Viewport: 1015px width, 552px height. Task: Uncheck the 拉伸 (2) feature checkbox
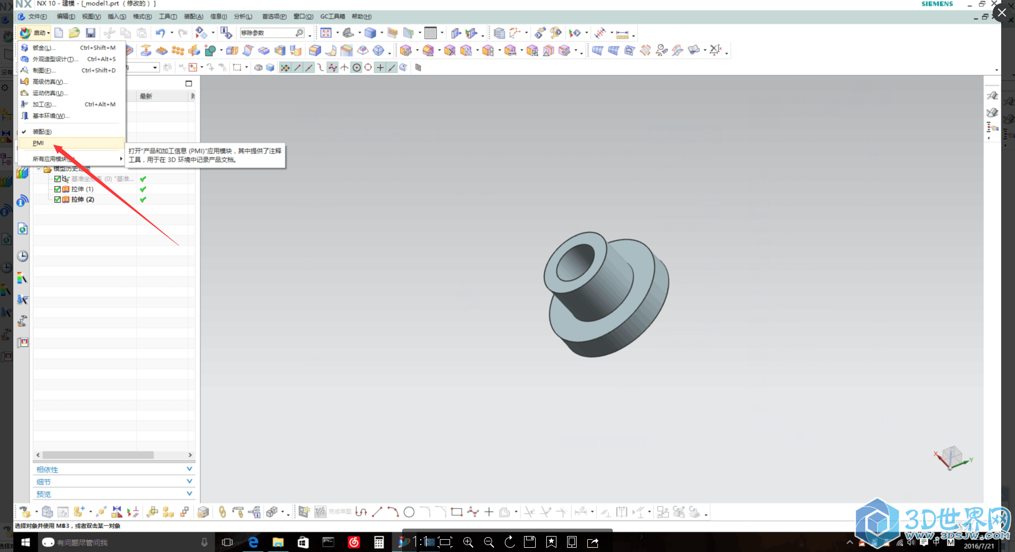[x=57, y=199]
